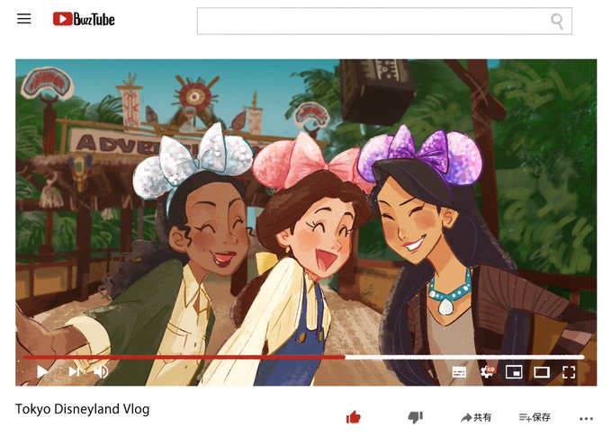Open HD quality settings gear
Image resolution: width=612 pixels, height=445 pixels.
(x=488, y=371)
